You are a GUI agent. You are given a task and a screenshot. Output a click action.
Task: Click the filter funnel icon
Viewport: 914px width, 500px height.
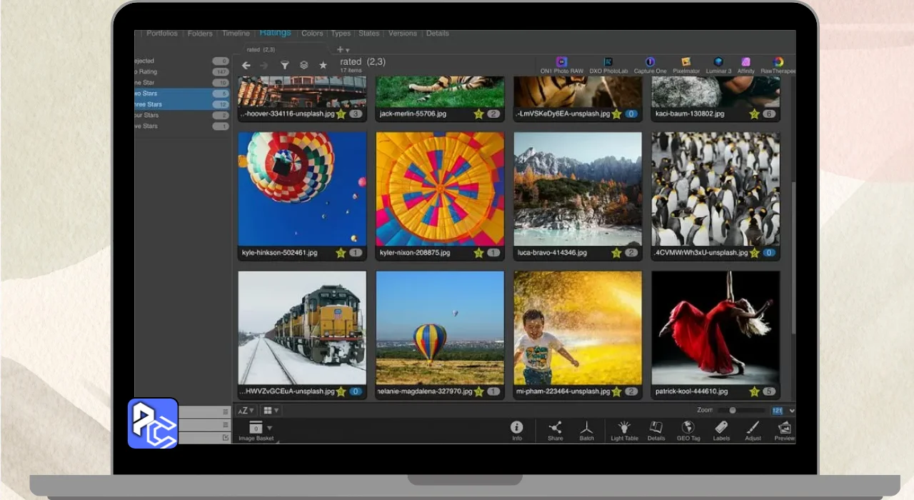coord(284,65)
